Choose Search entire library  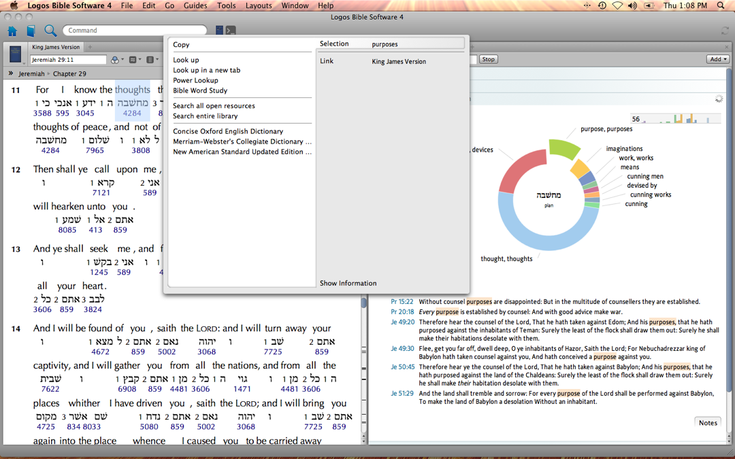click(x=206, y=116)
